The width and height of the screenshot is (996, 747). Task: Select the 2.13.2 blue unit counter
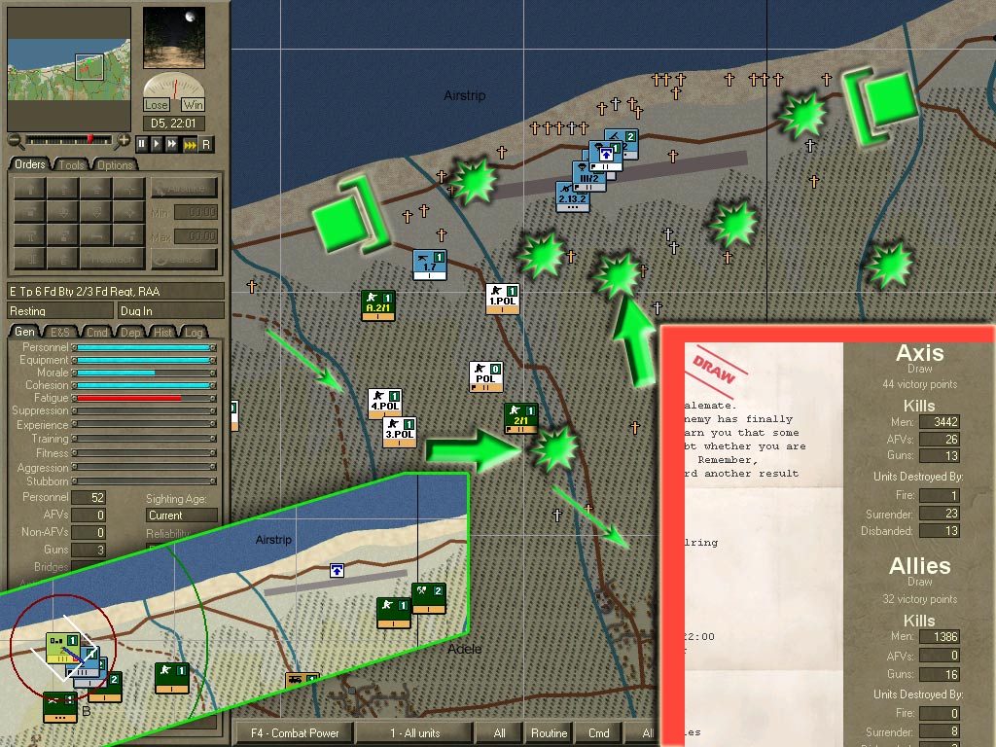pos(572,196)
